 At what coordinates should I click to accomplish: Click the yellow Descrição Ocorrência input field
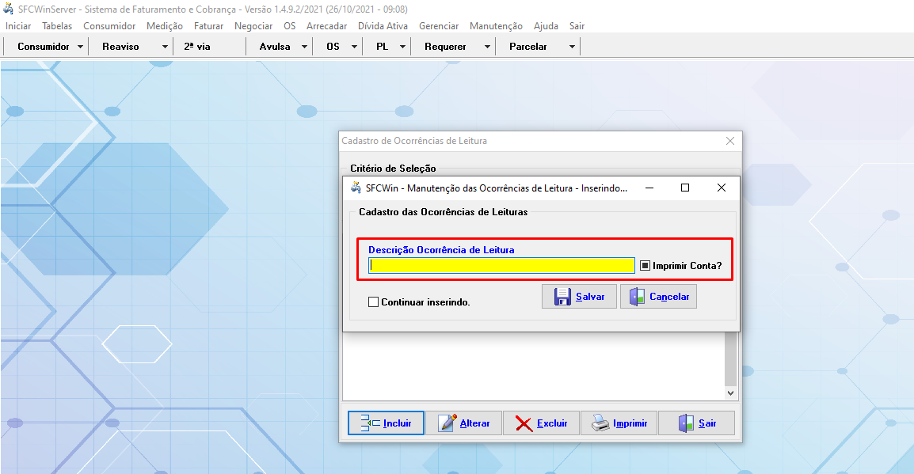tap(501, 266)
